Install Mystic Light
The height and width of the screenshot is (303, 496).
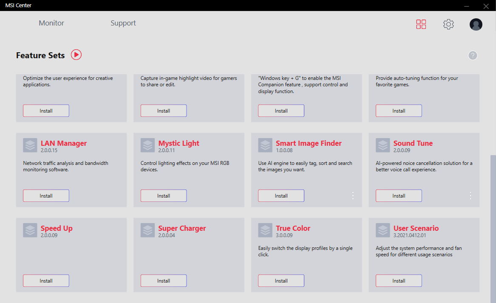[x=164, y=196]
